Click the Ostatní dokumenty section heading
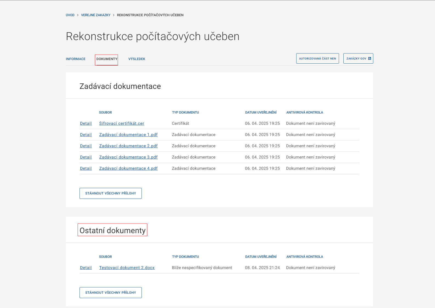Viewport: 435px width, 308px height. coord(112,230)
